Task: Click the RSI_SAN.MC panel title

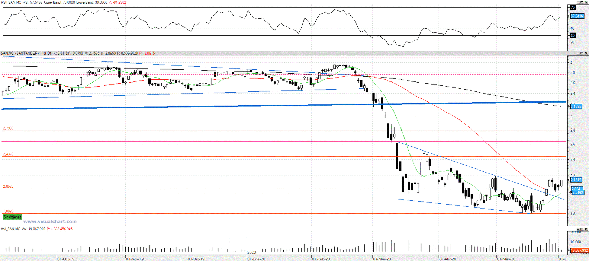Action: click(x=11, y=2)
